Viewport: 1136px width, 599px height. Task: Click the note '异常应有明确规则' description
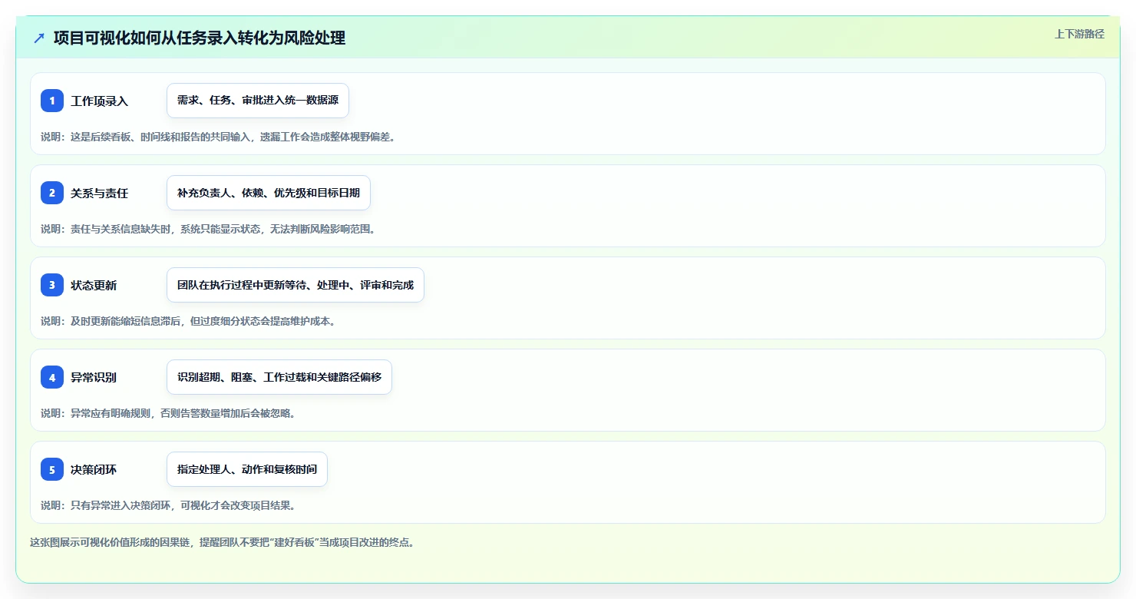168,413
